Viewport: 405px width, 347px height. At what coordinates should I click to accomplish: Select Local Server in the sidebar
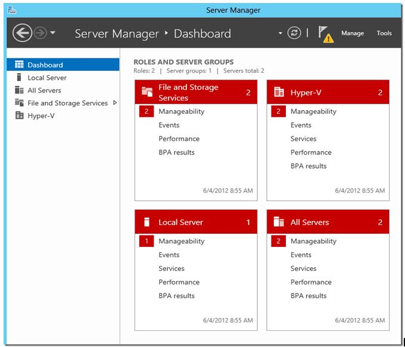point(63,78)
